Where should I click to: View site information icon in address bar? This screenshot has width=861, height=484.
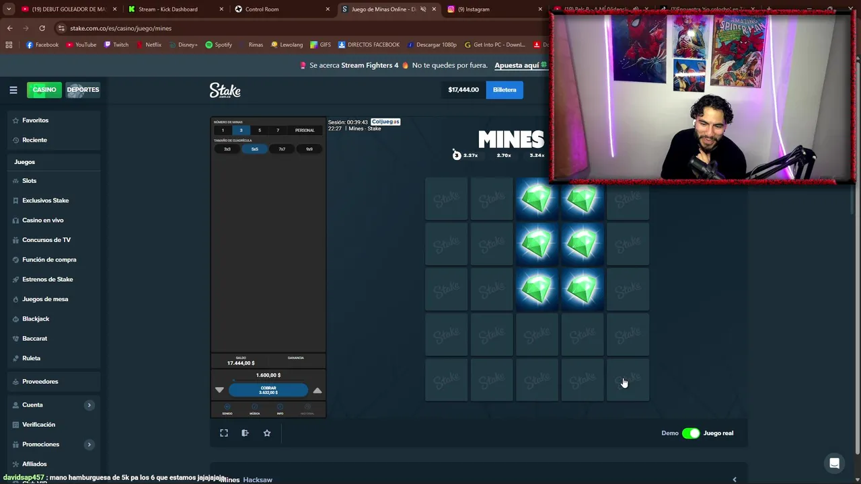[x=61, y=28]
